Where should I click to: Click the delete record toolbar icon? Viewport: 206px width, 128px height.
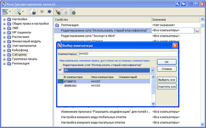[65, 12]
